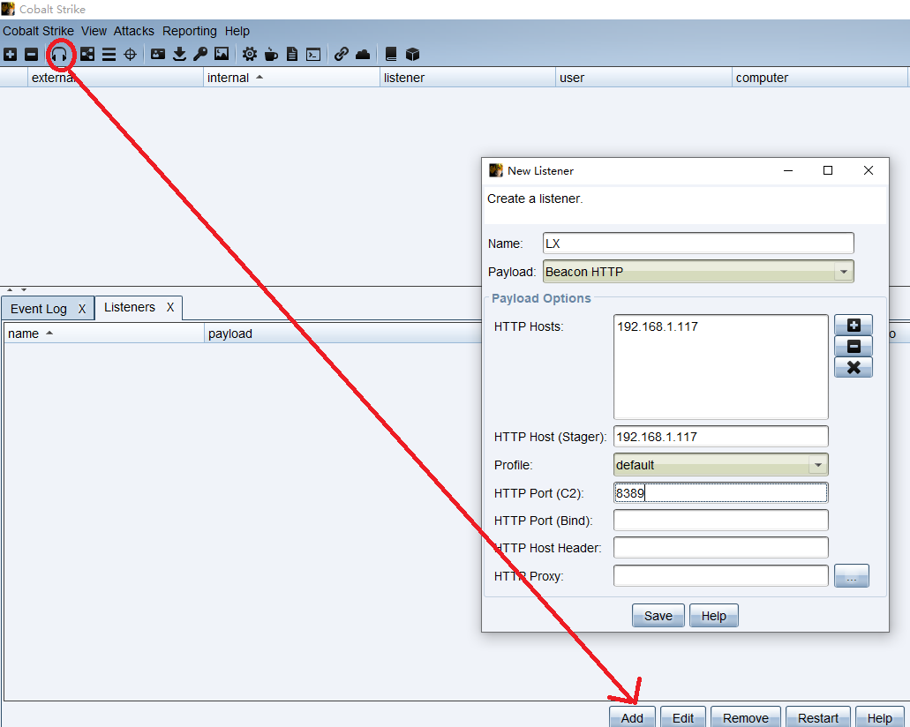This screenshot has height=727, width=910.
Task: Remove selected host with minus button
Action: tap(854, 347)
